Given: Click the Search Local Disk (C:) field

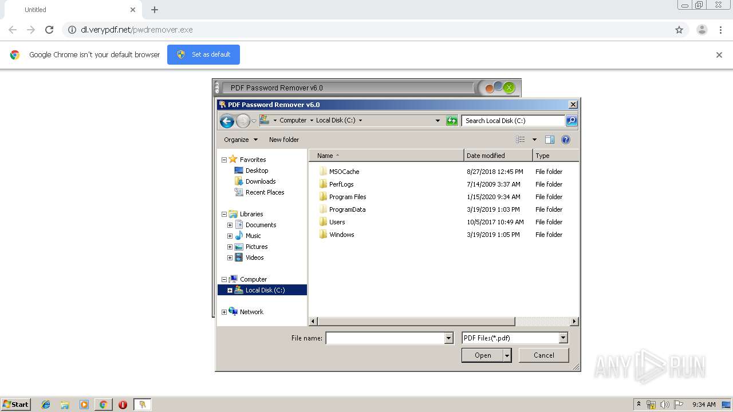Looking at the screenshot, I should pos(513,121).
